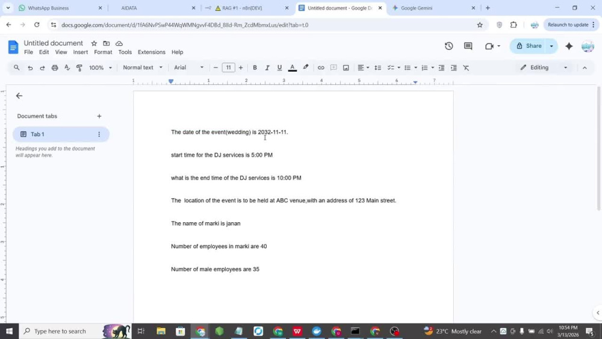Print the document

pyautogui.click(x=55, y=67)
